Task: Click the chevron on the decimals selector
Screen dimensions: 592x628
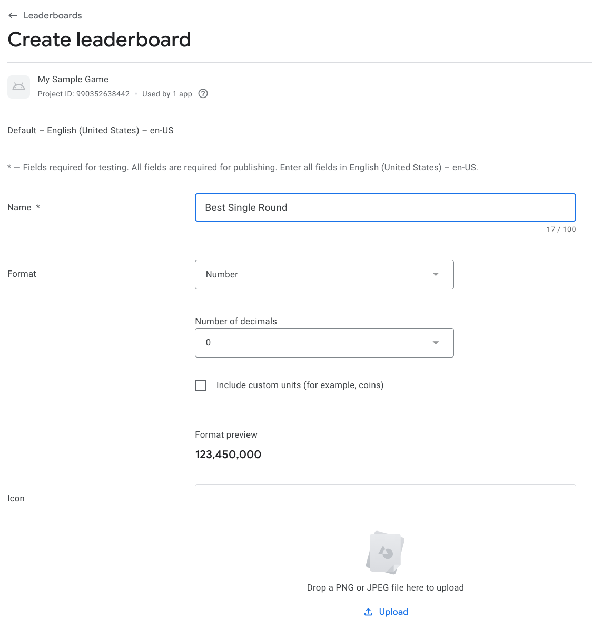Action: tap(436, 342)
